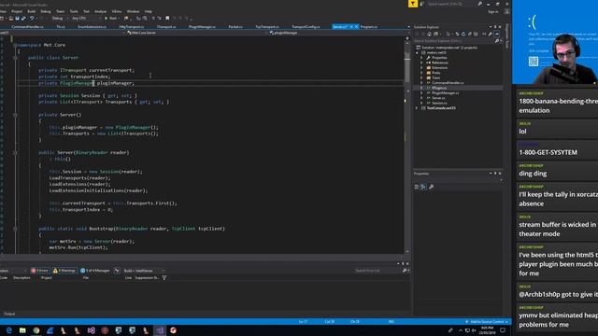Click the active Visual Studio taskbar icon

pos(160,330)
